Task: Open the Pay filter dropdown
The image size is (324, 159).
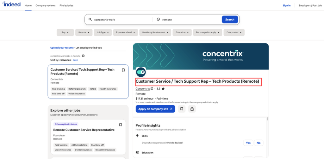Action: point(65,32)
